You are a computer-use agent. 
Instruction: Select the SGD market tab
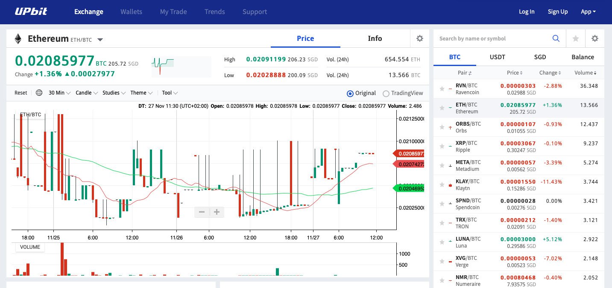point(540,57)
